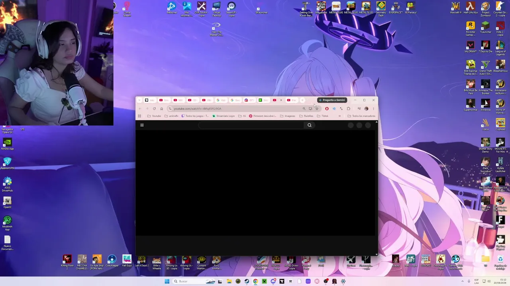Open the Warcraft III desktop shortcut
Screen dimensions: 510x286
tap(455, 8)
